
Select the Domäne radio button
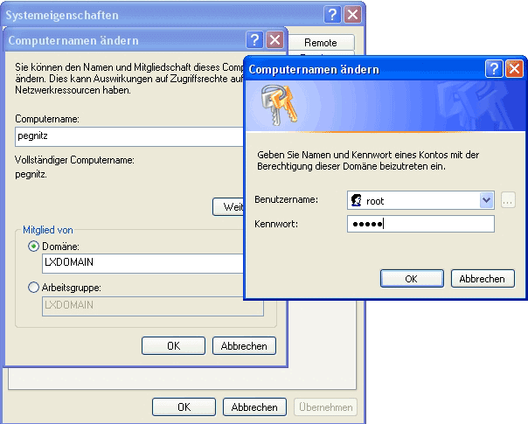point(34,247)
